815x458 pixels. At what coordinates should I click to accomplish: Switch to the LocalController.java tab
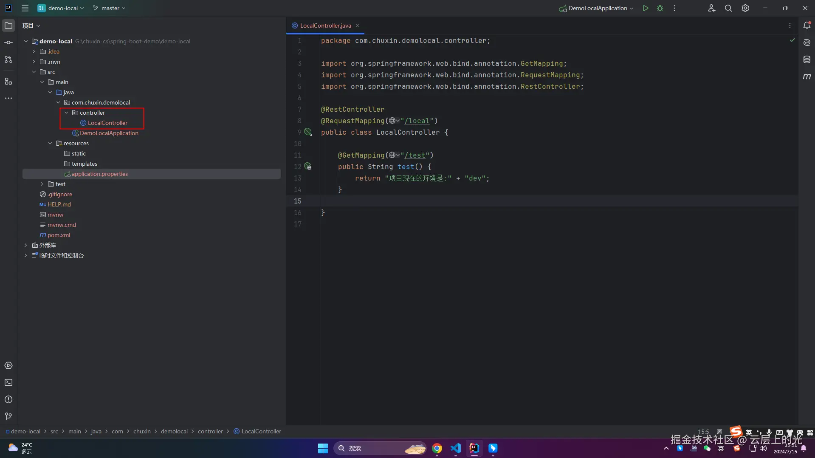(x=325, y=25)
